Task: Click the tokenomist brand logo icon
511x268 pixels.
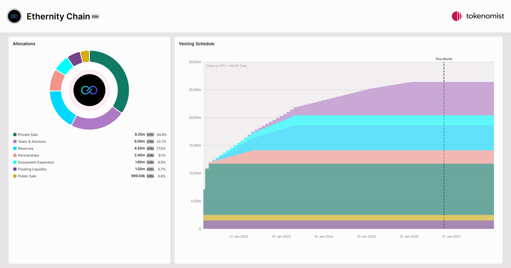Action: [x=457, y=16]
